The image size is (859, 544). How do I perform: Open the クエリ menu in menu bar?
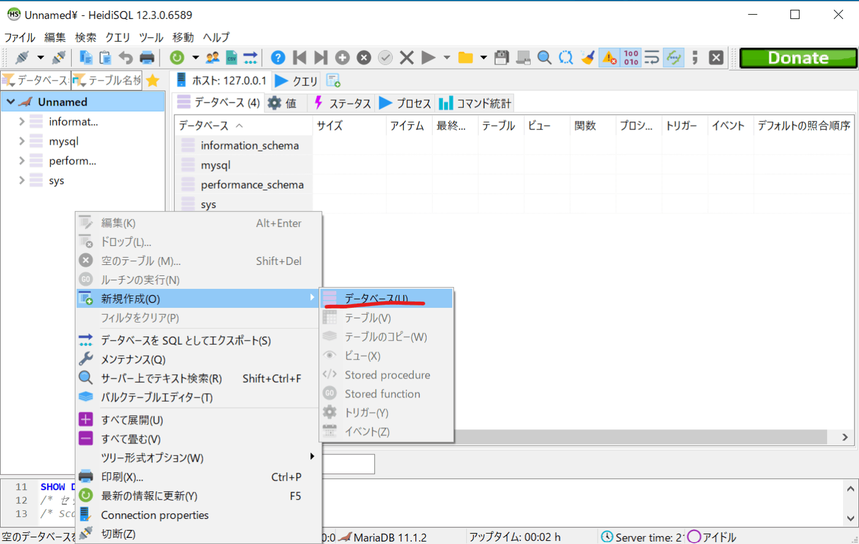(x=117, y=37)
